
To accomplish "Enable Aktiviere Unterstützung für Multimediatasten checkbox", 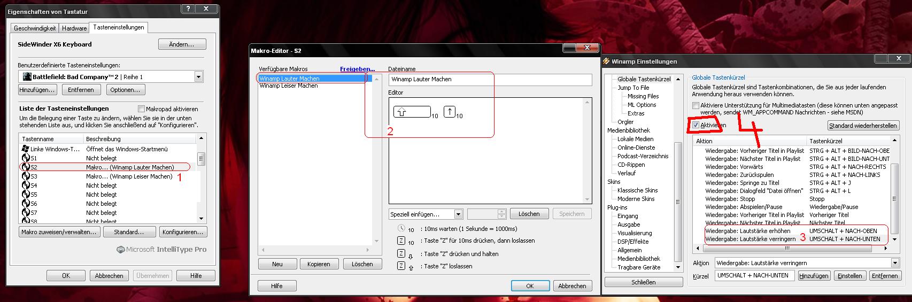I will pyautogui.click(x=695, y=105).
